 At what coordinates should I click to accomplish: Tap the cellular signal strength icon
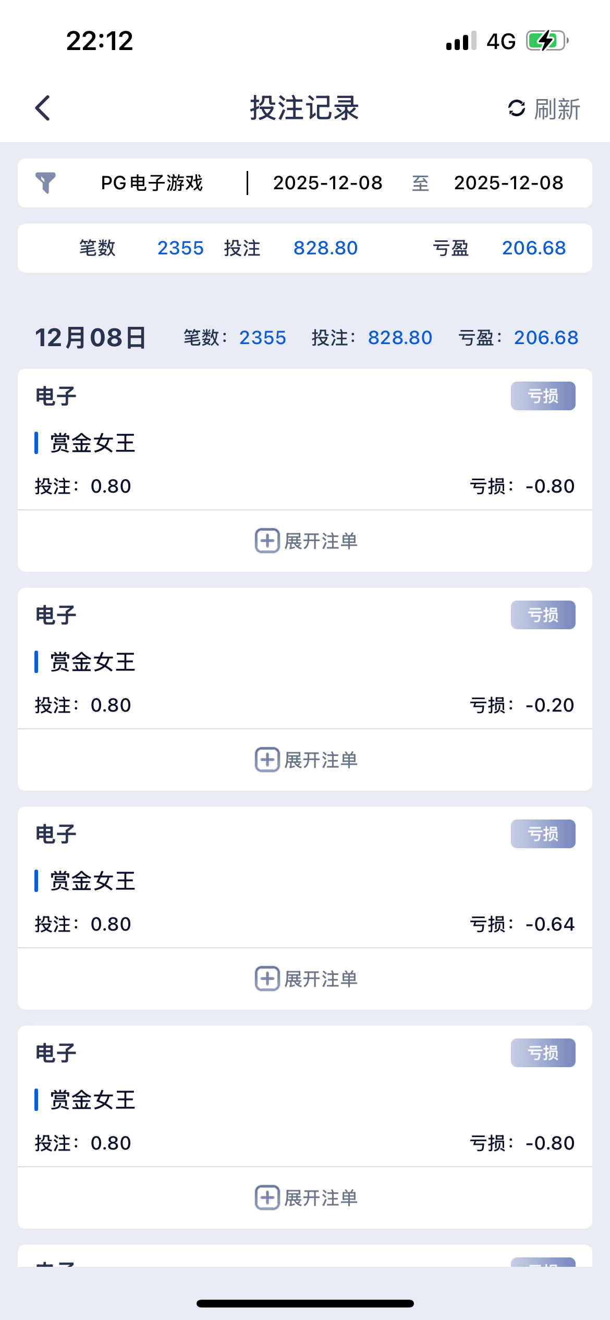(461, 41)
